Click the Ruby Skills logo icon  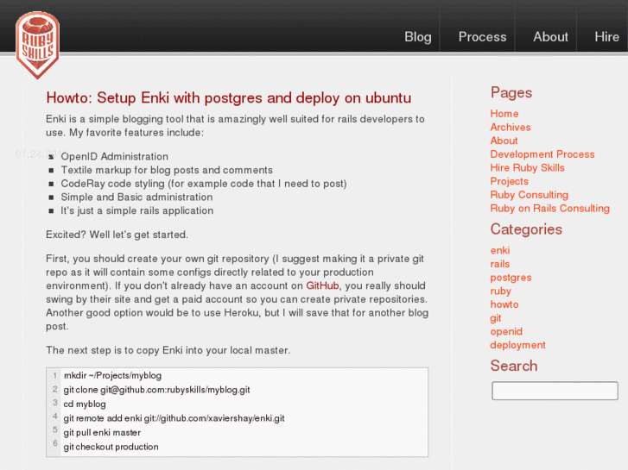click(38, 43)
